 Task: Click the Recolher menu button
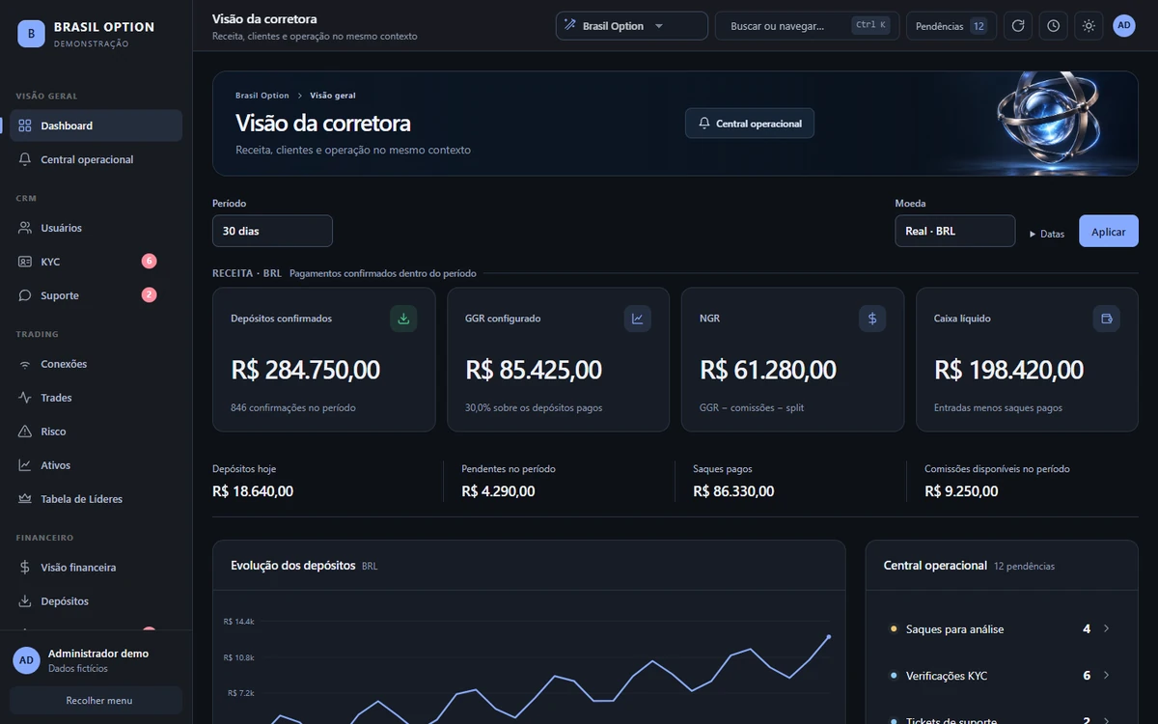[x=96, y=700]
